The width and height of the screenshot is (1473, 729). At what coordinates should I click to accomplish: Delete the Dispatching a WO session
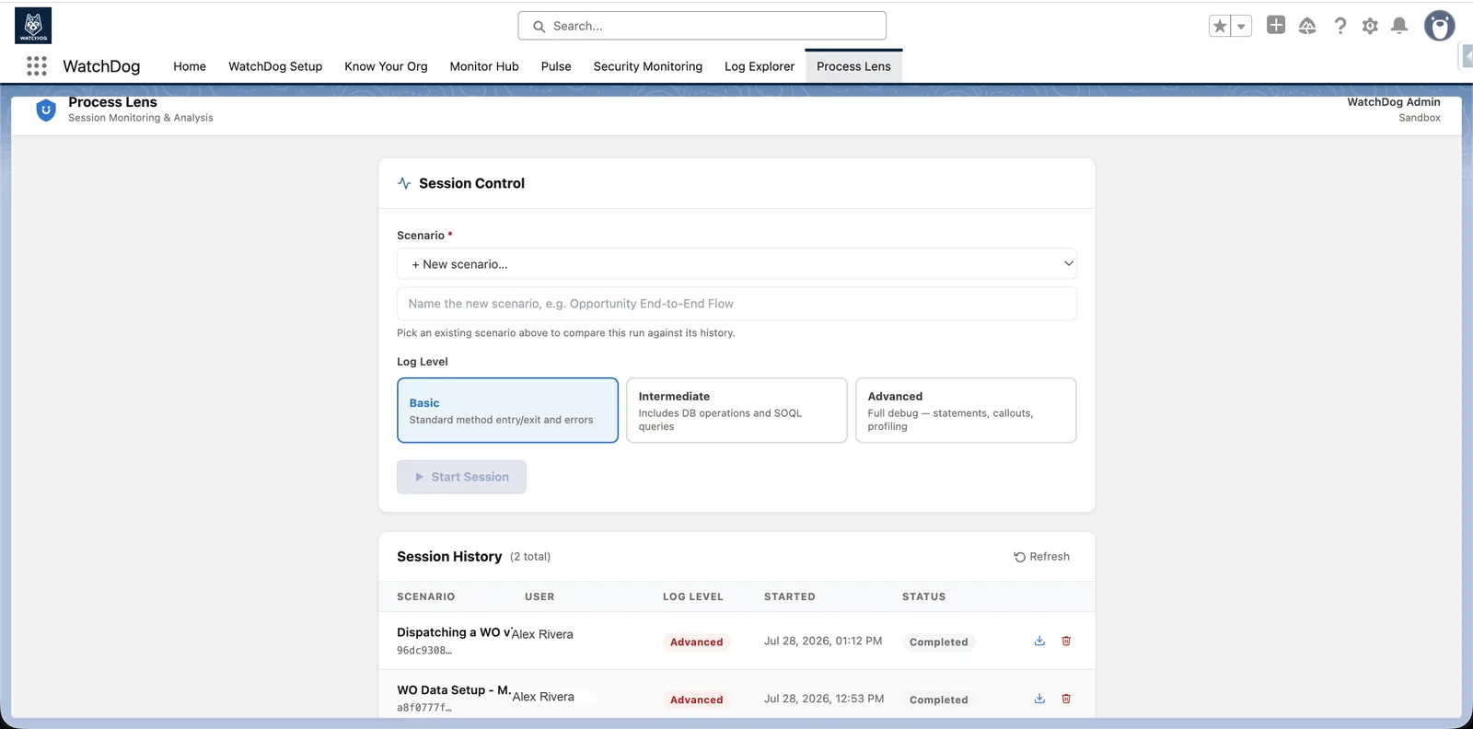click(1066, 641)
